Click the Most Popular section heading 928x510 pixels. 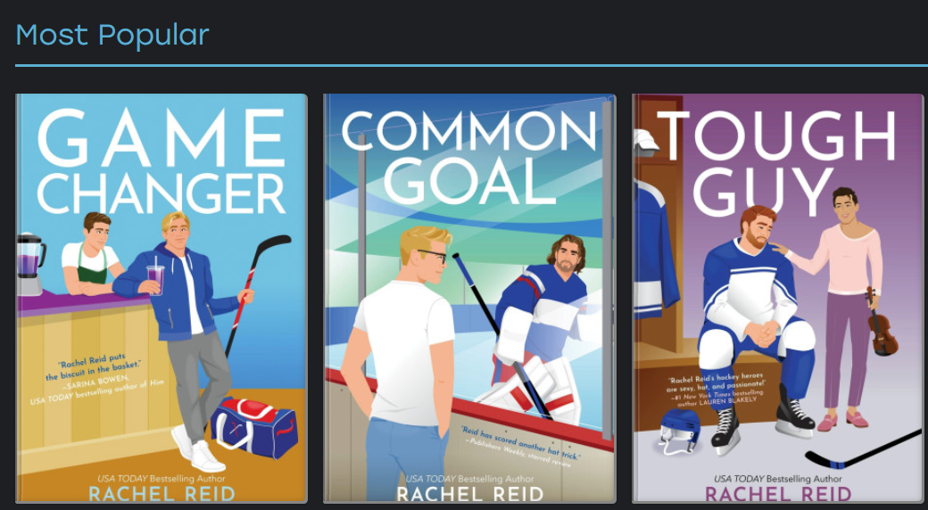pos(112,35)
